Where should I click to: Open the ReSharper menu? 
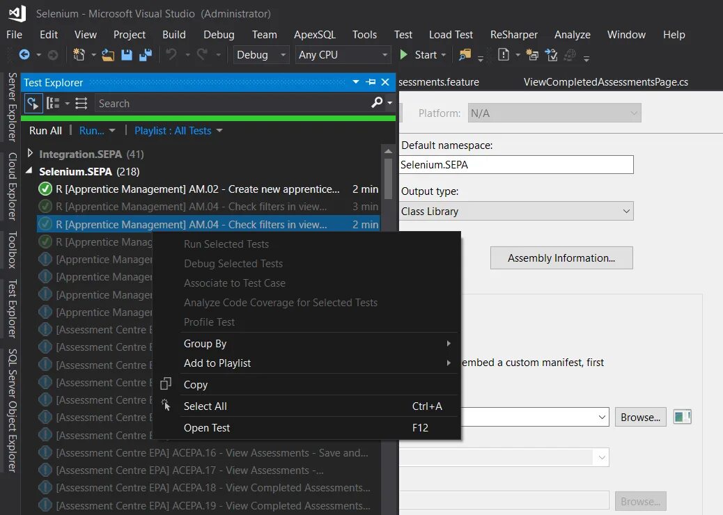click(513, 35)
